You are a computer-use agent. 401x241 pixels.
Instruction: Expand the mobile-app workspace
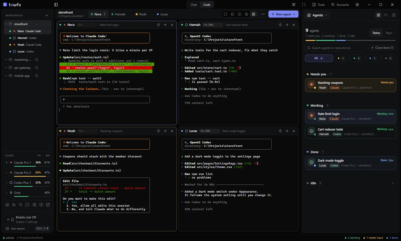pyautogui.click(x=6, y=76)
